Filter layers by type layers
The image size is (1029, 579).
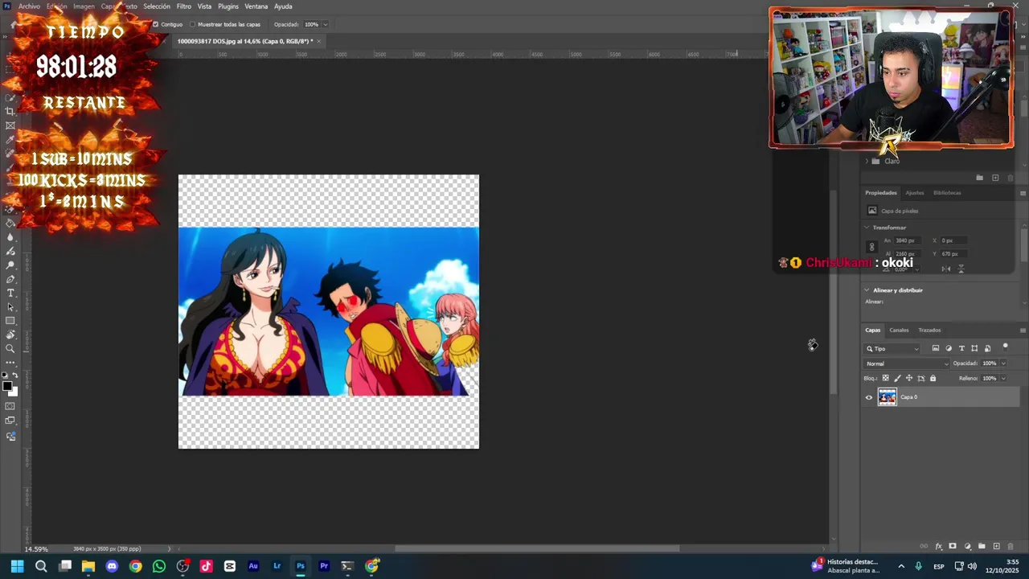coord(961,348)
